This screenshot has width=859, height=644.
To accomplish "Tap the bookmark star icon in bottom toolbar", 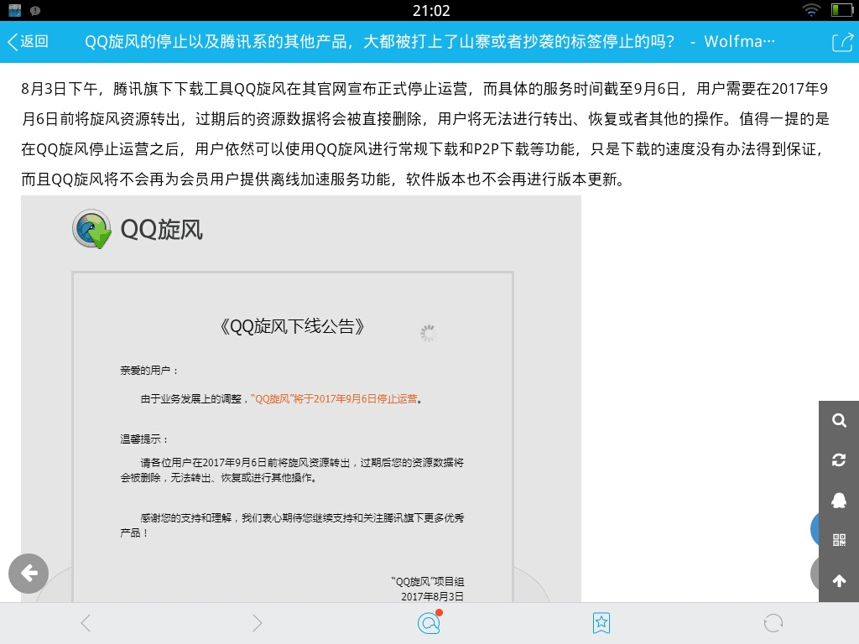I will pos(601,623).
